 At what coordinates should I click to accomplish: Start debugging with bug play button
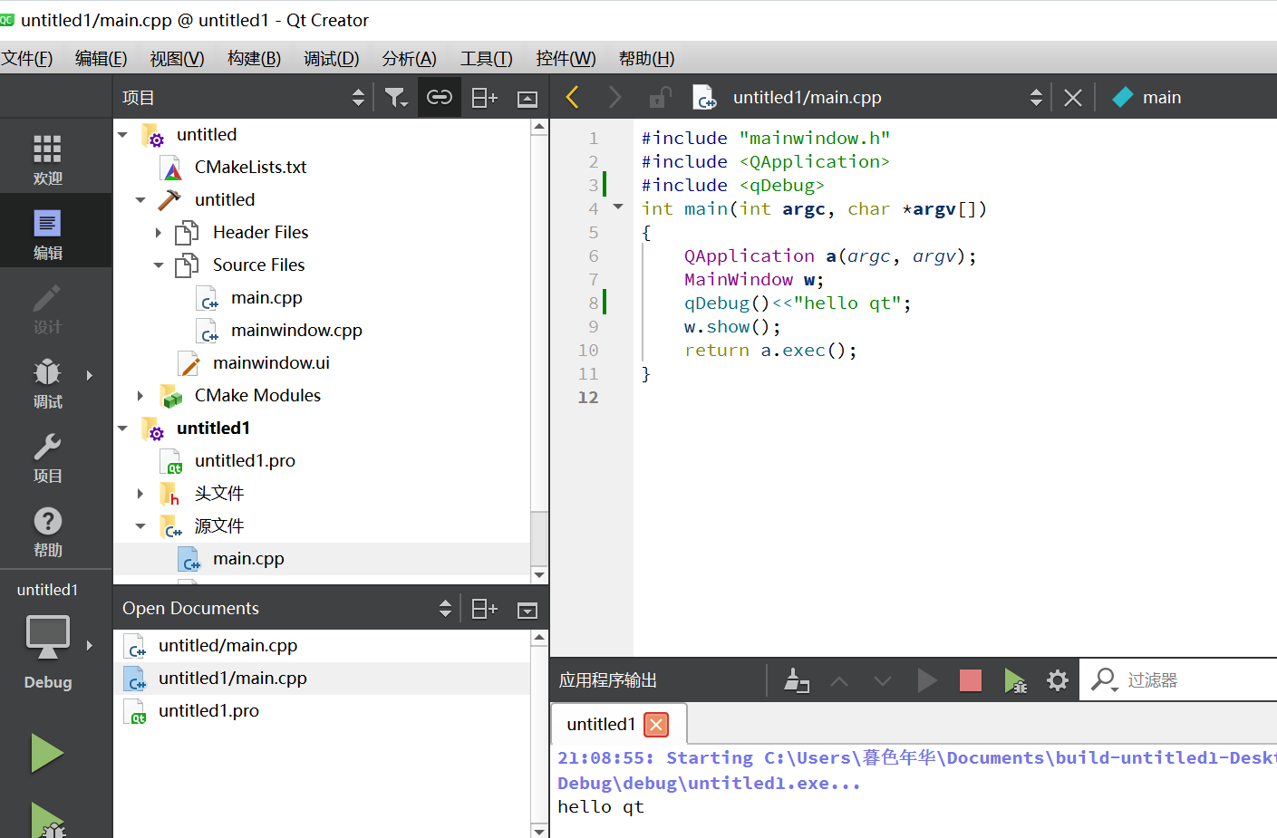click(47, 820)
